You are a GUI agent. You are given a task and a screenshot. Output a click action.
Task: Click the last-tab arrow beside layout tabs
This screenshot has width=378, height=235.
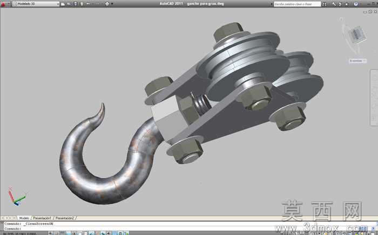pos(15,218)
